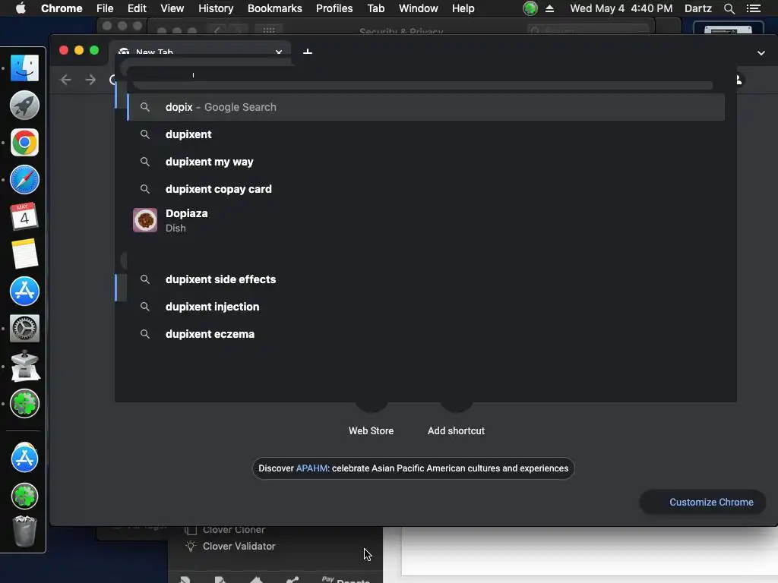Open the Tab menu

375,8
